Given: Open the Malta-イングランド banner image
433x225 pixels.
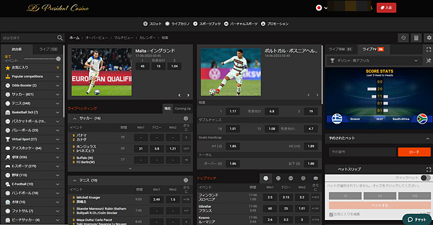Looking at the screenshot, I should pyautogui.click(x=101, y=72).
